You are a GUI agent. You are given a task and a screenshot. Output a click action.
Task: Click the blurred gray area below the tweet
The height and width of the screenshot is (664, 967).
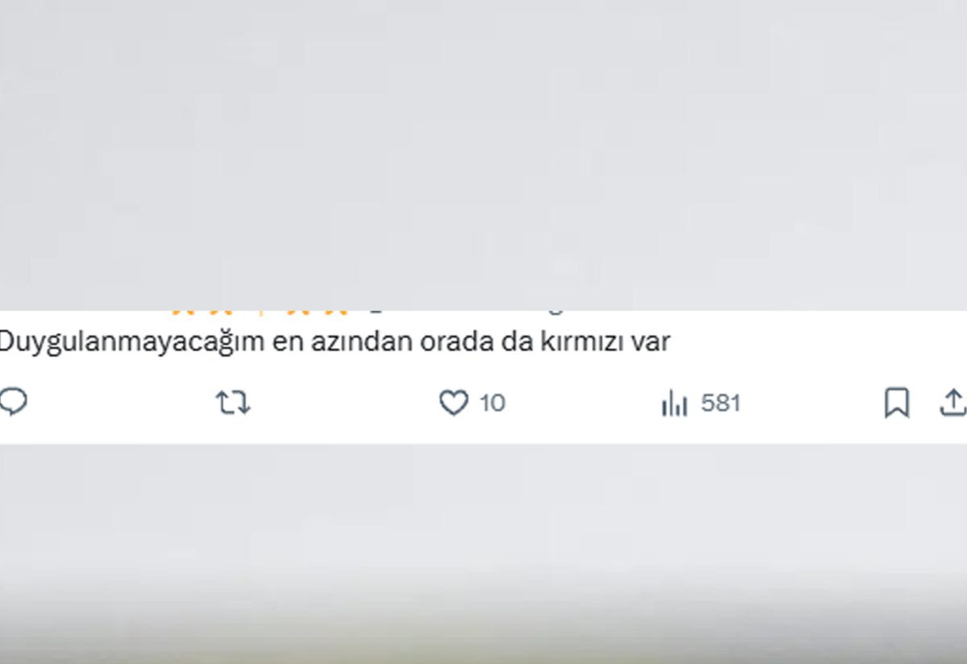point(483,552)
